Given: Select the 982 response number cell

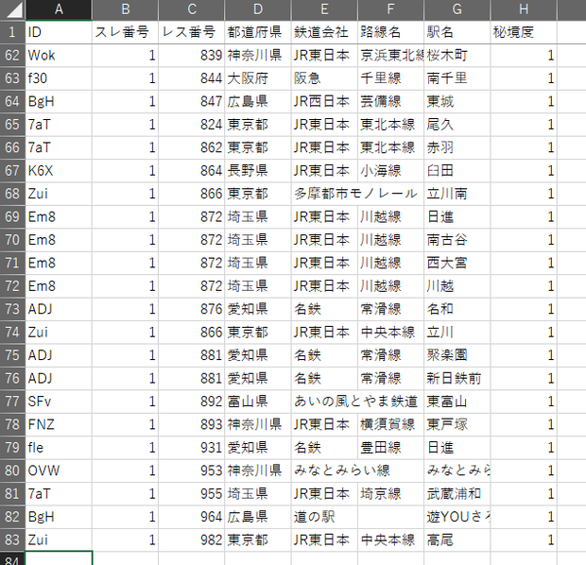Looking at the screenshot, I should tap(192, 539).
